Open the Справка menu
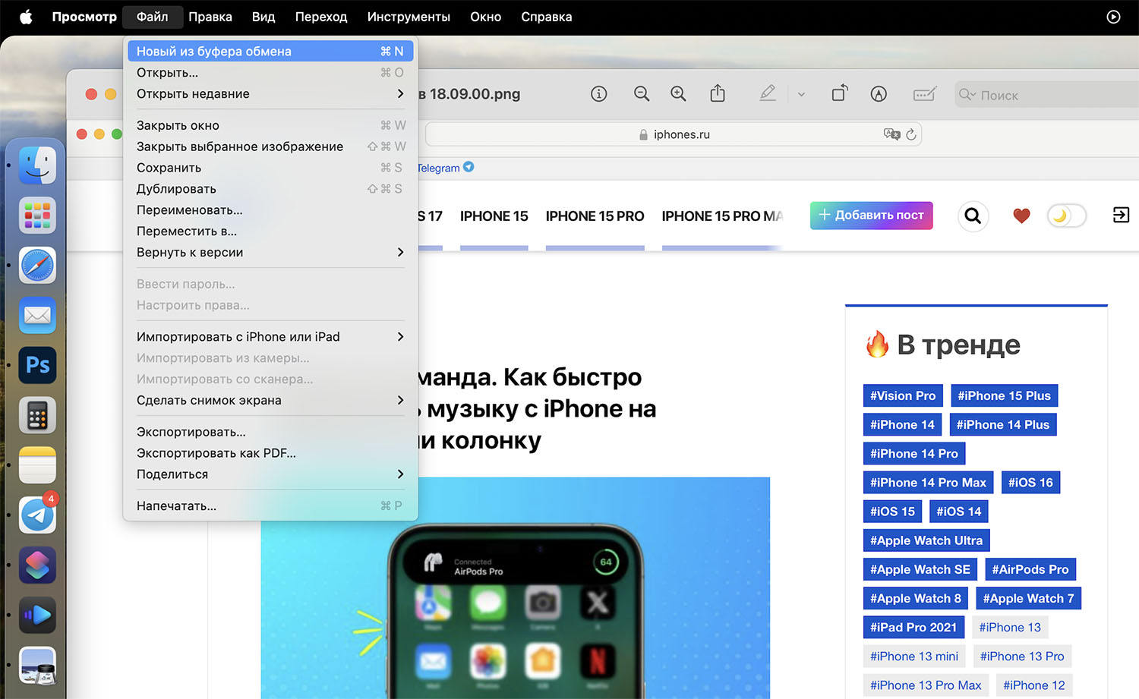The image size is (1139, 699). (x=547, y=17)
